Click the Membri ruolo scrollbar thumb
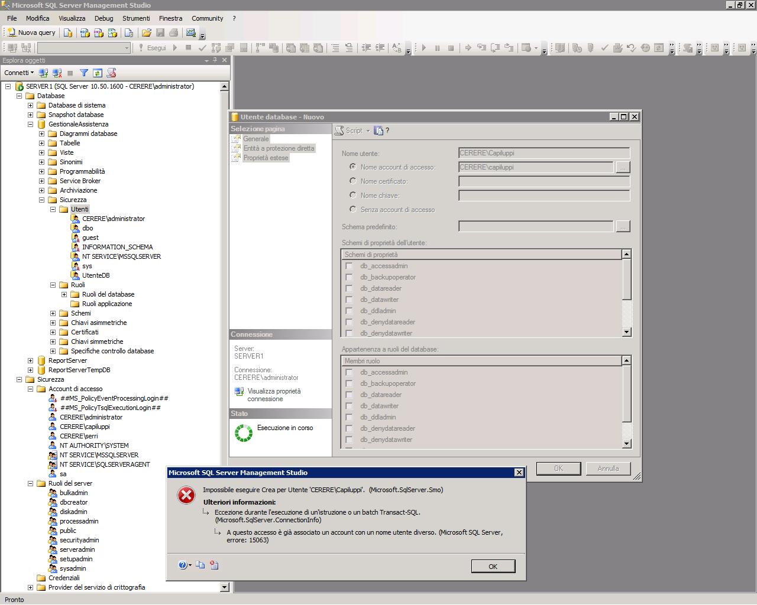Screen dimensions: 757x605 [627, 393]
